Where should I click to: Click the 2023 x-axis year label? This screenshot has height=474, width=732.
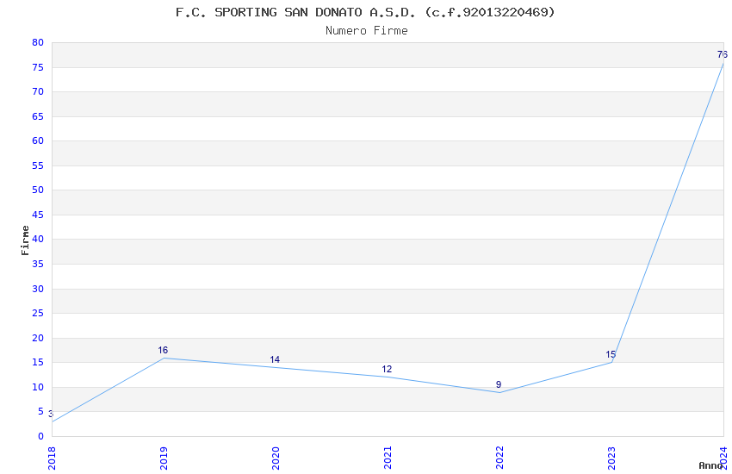pyautogui.click(x=611, y=458)
